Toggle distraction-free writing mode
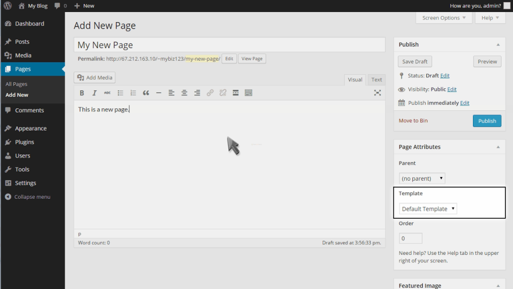This screenshot has width=513, height=289. pos(377,92)
